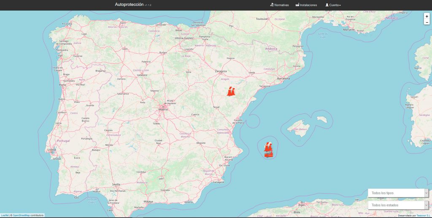Click the gavel icon beside Normativas
This screenshot has height=218, width=432.
pos(272,5)
